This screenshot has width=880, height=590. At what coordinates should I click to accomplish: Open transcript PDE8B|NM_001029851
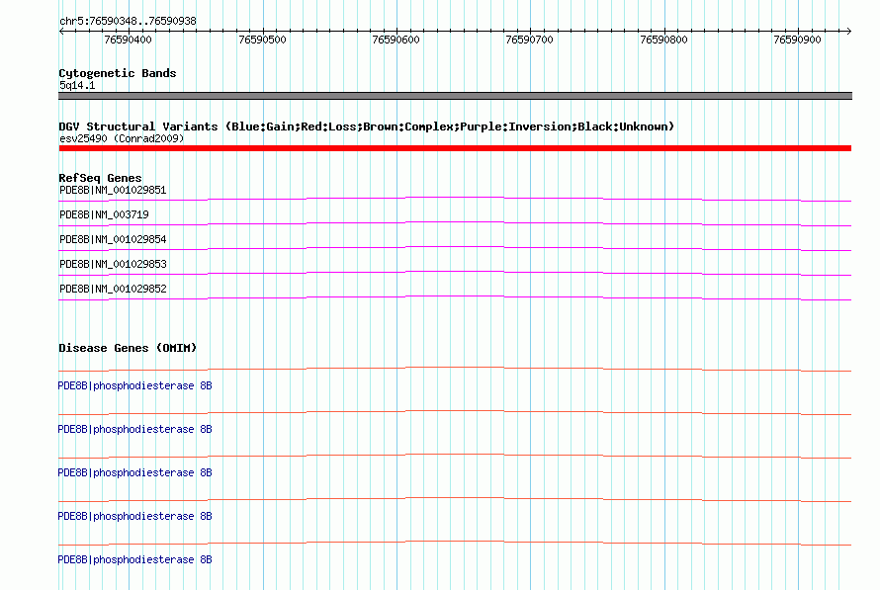113,190
